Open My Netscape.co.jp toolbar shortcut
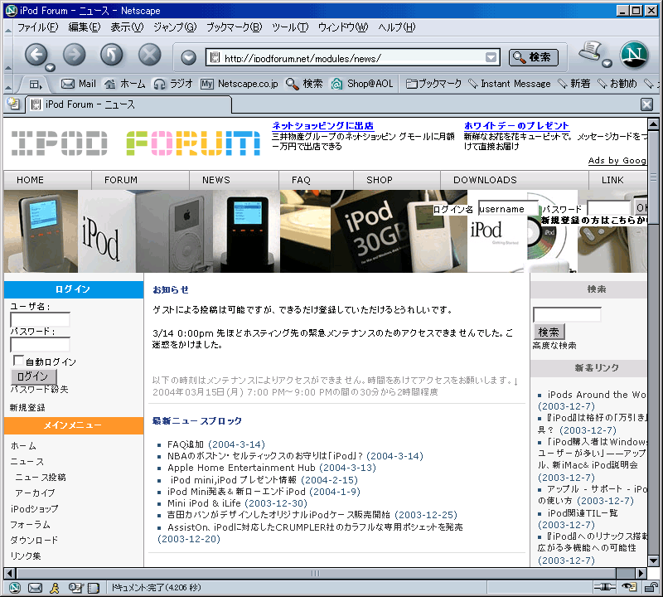 [x=240, y=84]
